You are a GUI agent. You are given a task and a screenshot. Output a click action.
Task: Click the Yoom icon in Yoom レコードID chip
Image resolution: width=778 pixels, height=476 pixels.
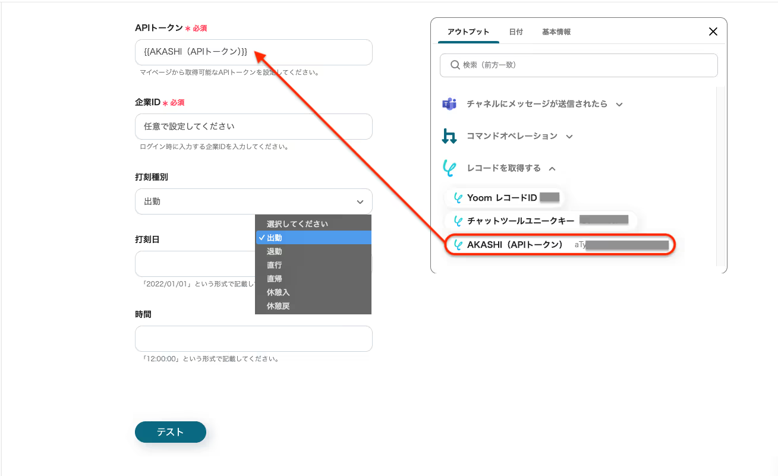(458, 197)
